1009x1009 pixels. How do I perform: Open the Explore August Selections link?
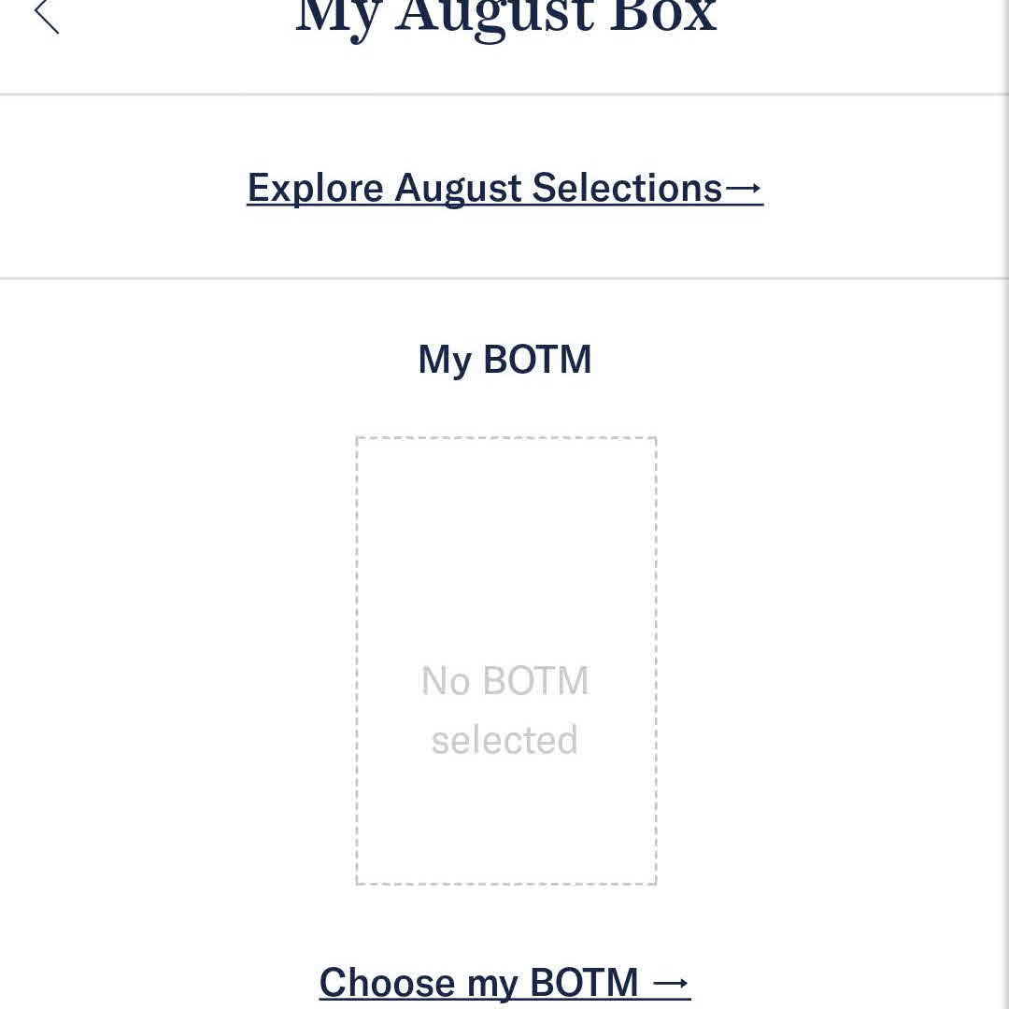[504, 188]
